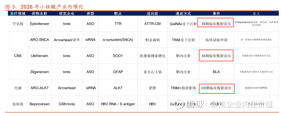The height and width of the screenshot is (113, 281).
Task: Click the "代谢" therapy area cell
Action: coord(18,88)
